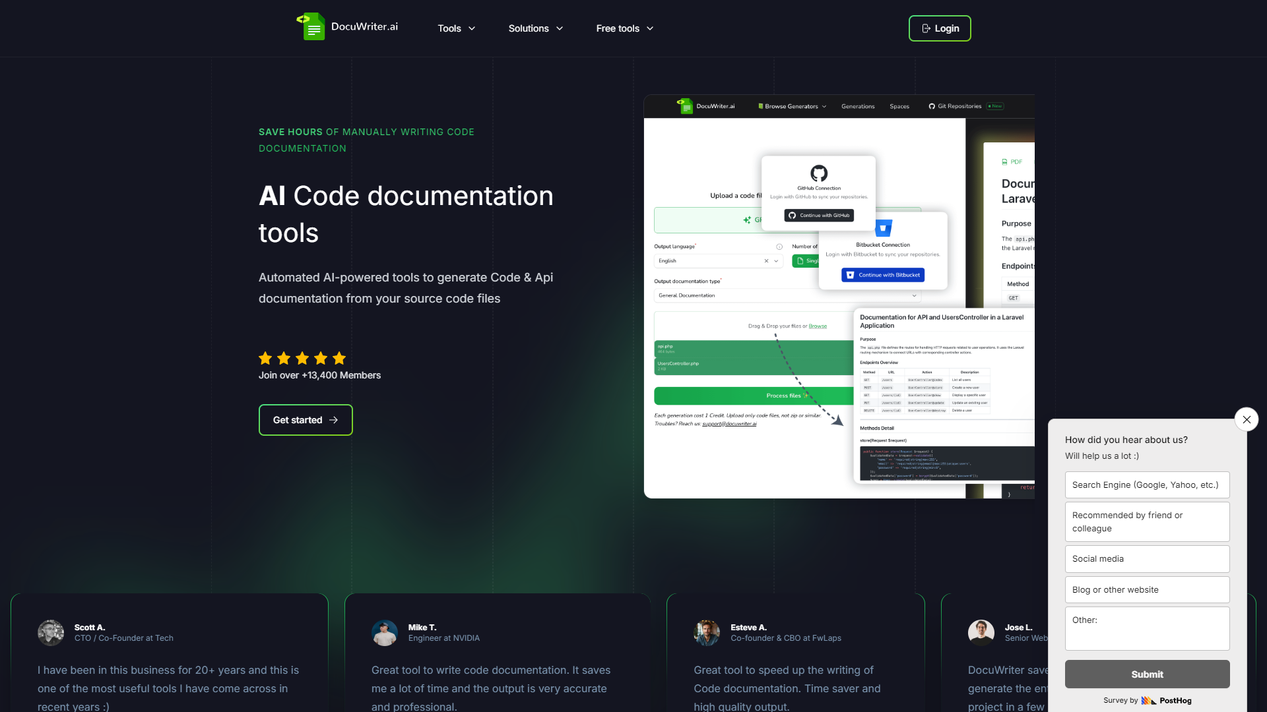Click the GitHub Connection icon
Screen dimensions: 1267x712
[818, 173]
